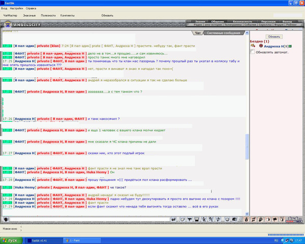Open the Форум submenu link

279,25
